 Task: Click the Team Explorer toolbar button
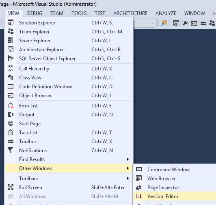[212, 23]
